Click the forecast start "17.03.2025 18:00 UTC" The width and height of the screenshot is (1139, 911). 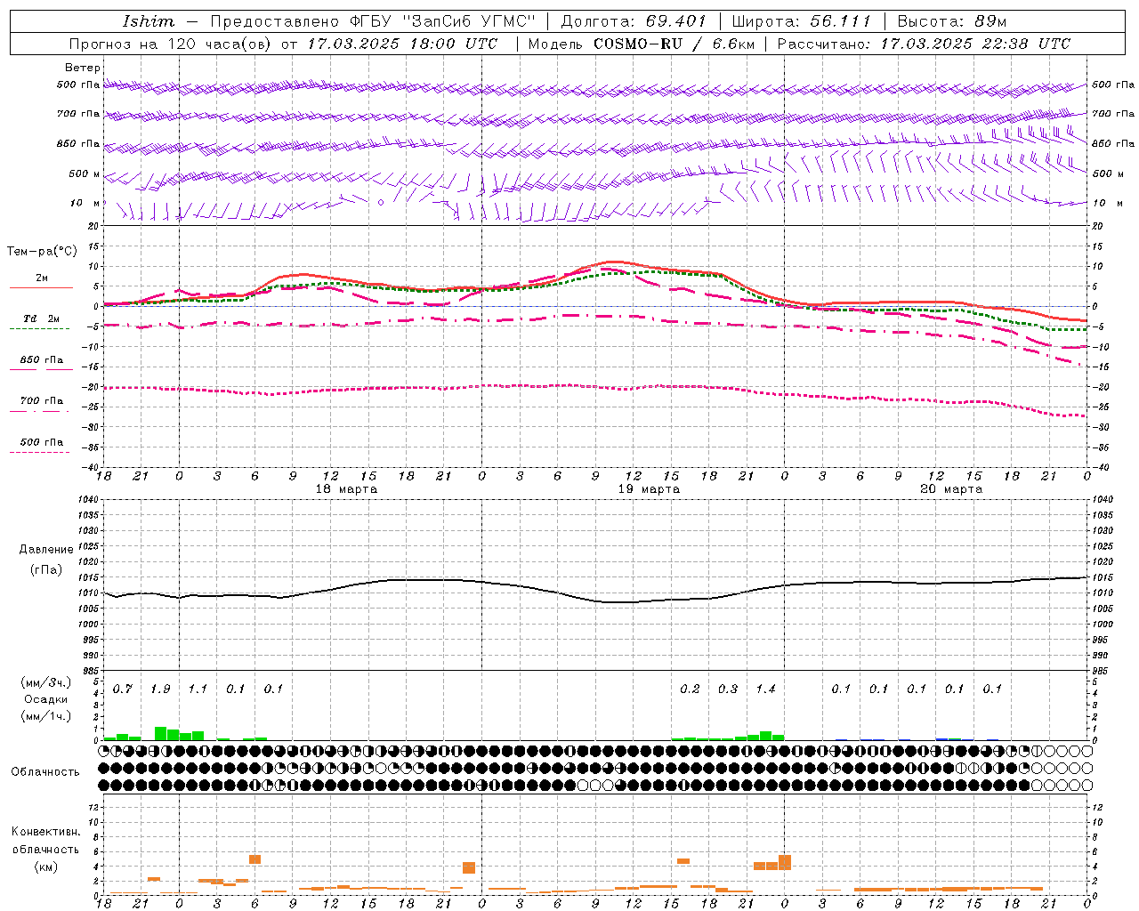pyautogui.click(x=402, y=44)
